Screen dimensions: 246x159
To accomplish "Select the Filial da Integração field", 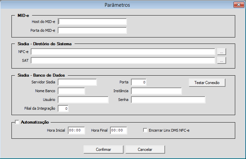I will (x=63, y=109).
